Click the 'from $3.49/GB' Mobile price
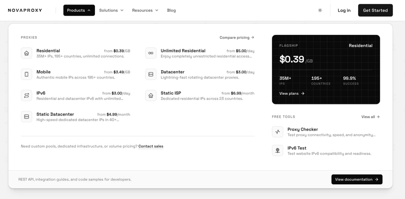Screen dimensions: 405x199 (x=117, y=72)
